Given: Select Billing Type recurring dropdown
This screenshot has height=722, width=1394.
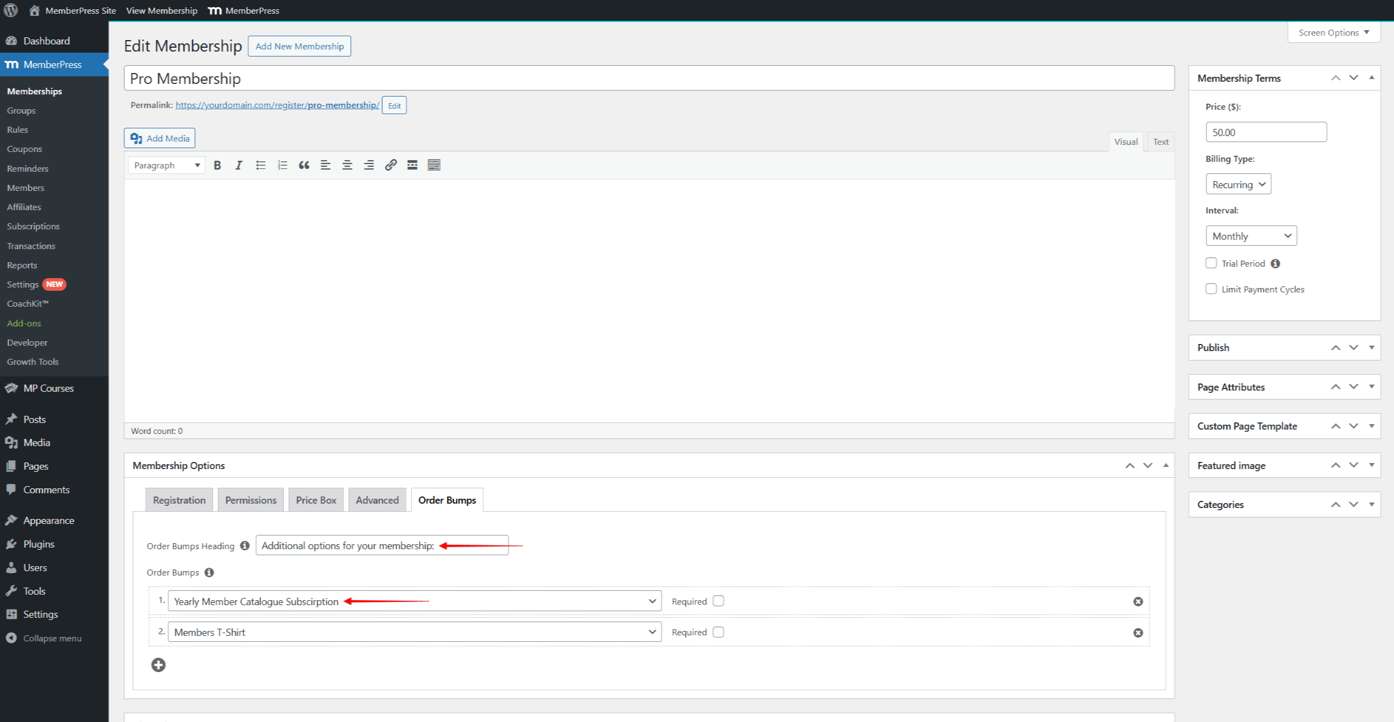Looking at the screenshot, I should (1238, 183).
